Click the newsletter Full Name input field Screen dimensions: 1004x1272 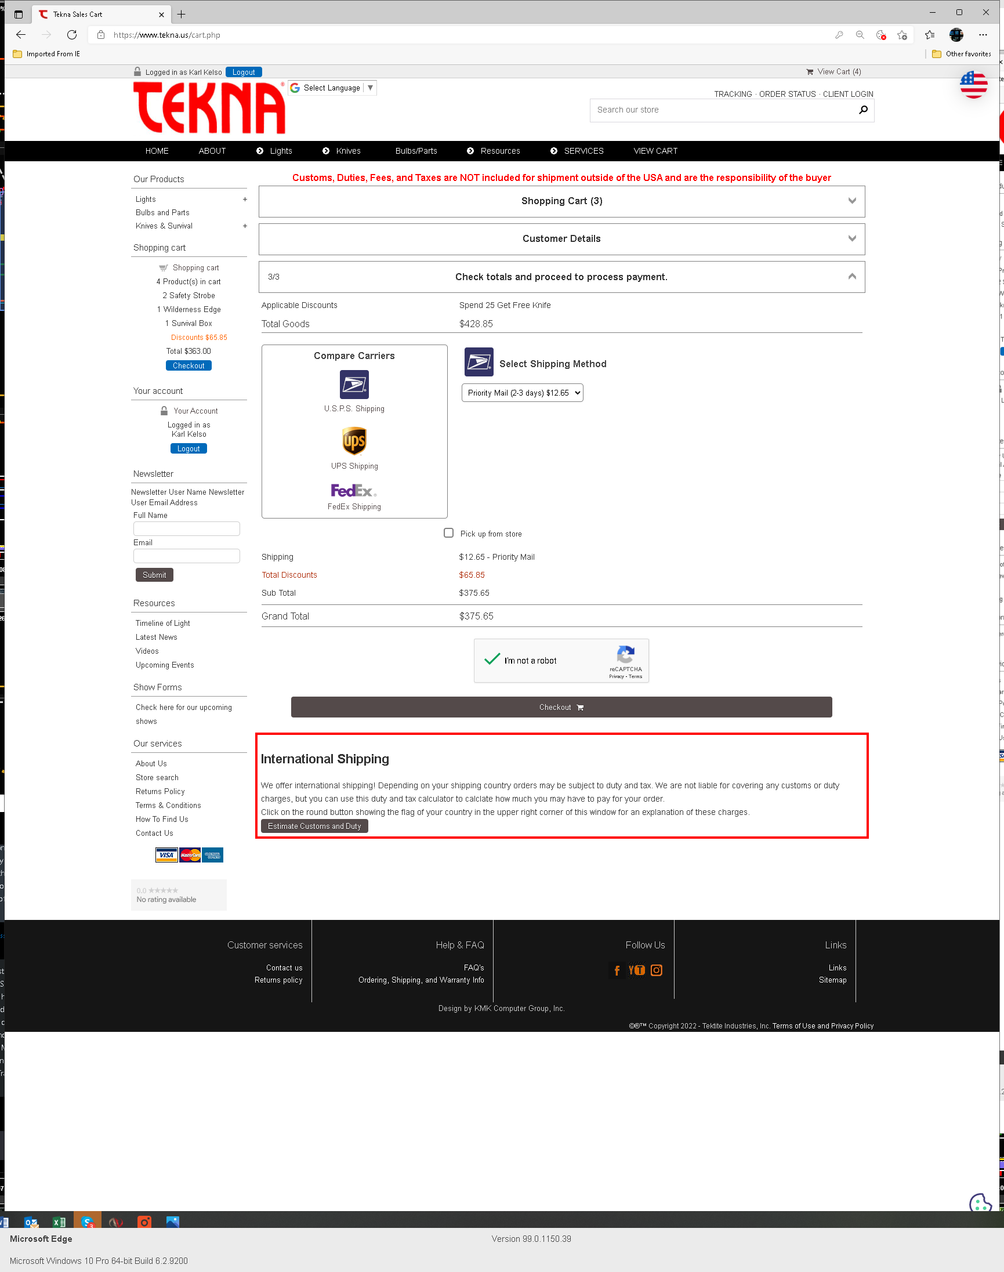pos(186,528)
